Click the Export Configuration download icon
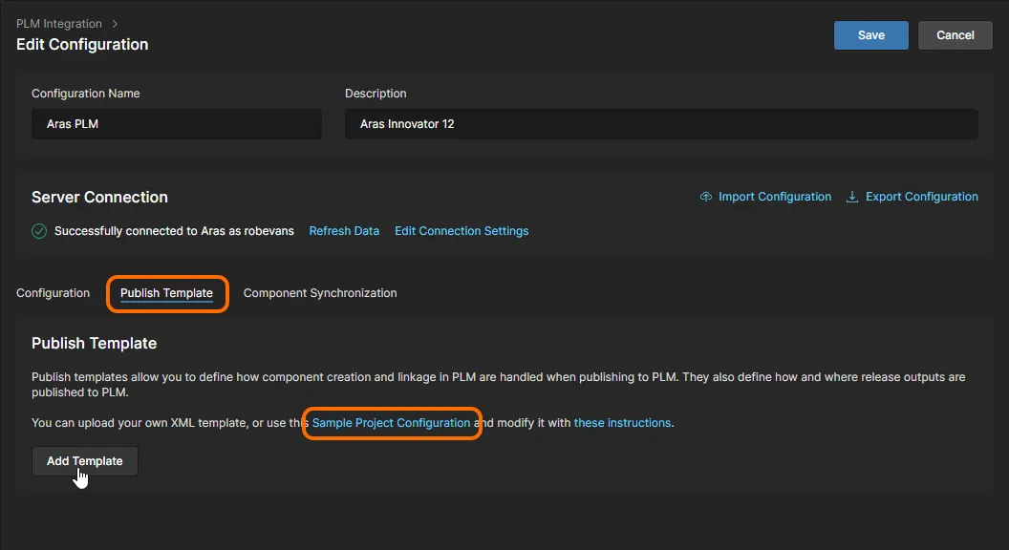This screenshot has height=550, width=1009. pos(852,197)
